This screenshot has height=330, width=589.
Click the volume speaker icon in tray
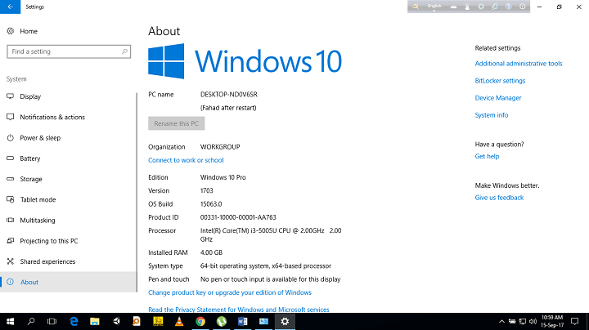point(533,321)
